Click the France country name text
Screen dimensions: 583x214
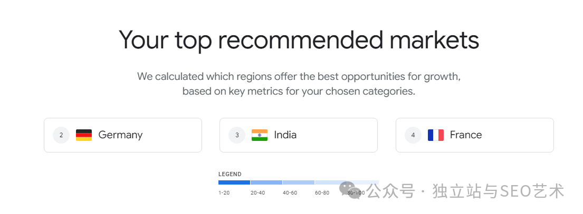click(x=466, y=135)
